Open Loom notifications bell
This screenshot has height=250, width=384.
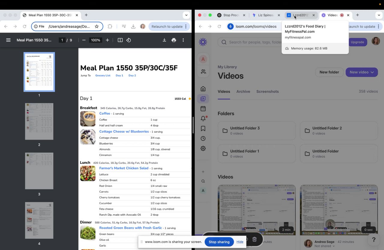(x=203, y=119)
